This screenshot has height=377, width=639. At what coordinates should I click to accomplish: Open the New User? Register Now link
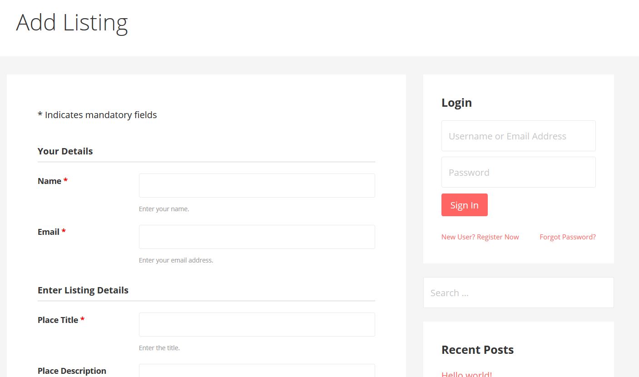[x=480, y=237]
